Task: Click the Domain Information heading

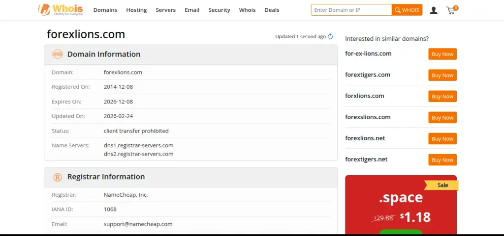Action: (x=104, y=54)
